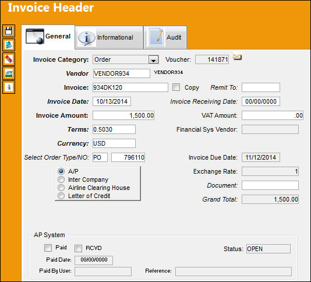Click the landscape picture icon in sidebar
311x282 pixels.
[x=9, y=73]
